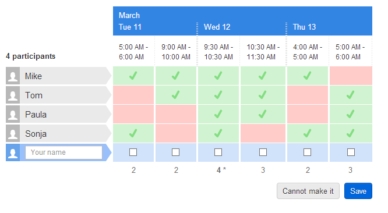Screen dimensions: 388x213
Task: Focus the Your name input field
Action: coord(64,152)
